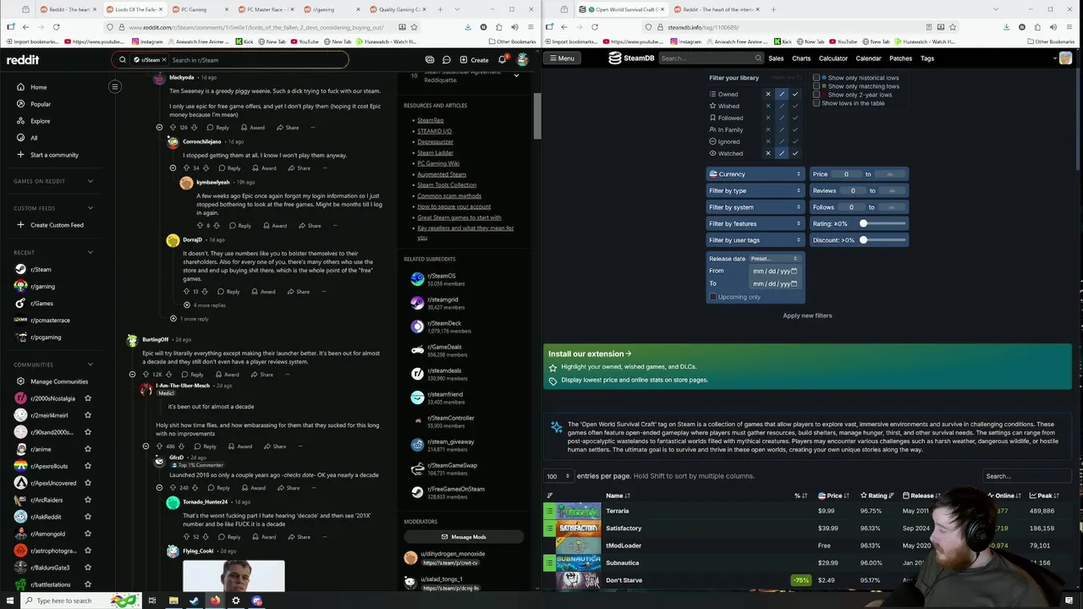Open Message Mods button
This screenshot has height=609, width=1083.
click(x=464, y=537)
